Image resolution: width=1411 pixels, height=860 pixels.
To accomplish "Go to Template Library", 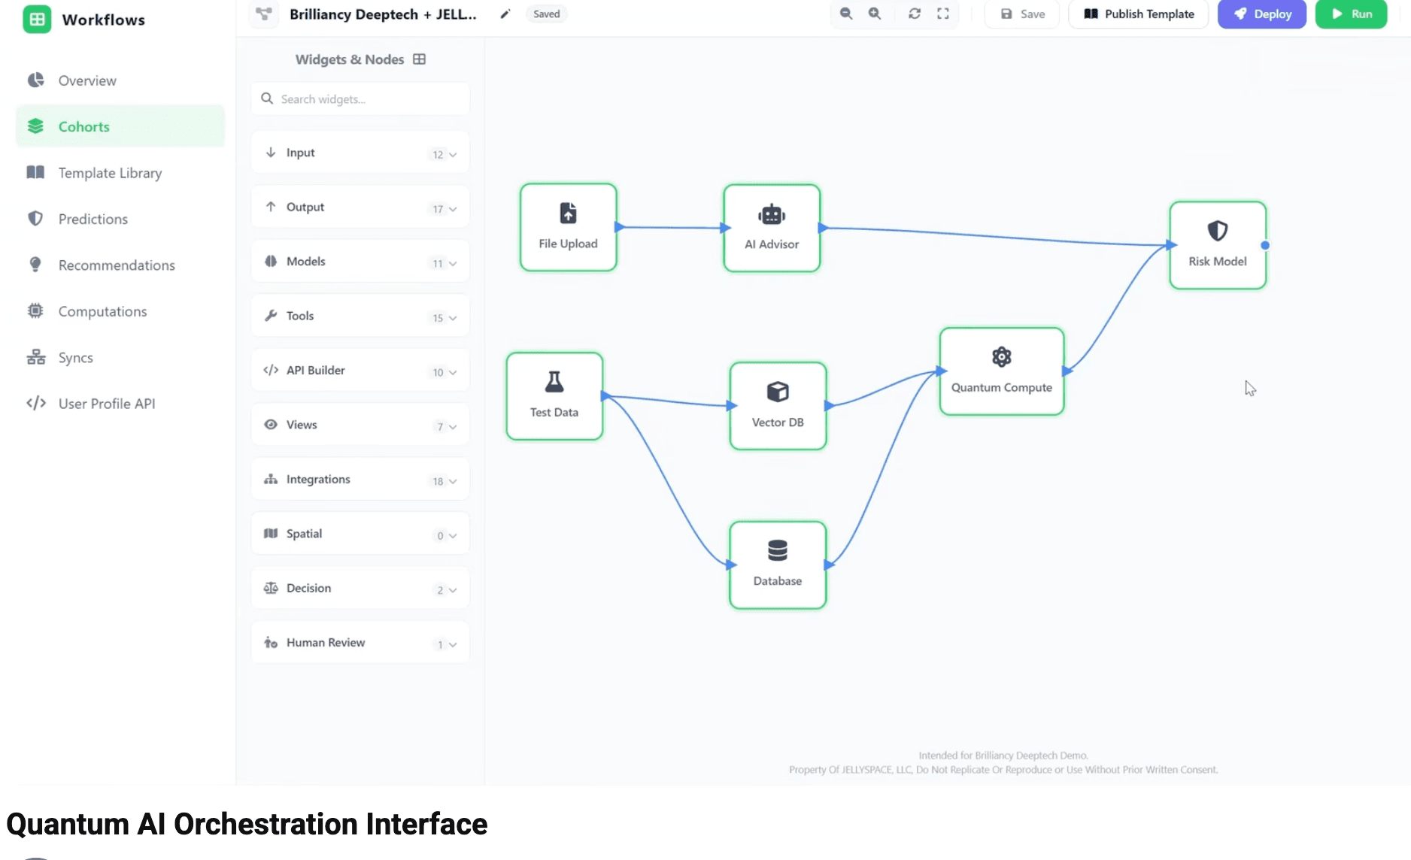I will [x=120, y=173].
